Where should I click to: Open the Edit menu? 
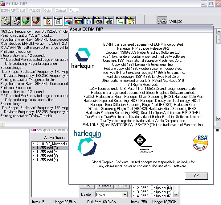click(22, 10)
